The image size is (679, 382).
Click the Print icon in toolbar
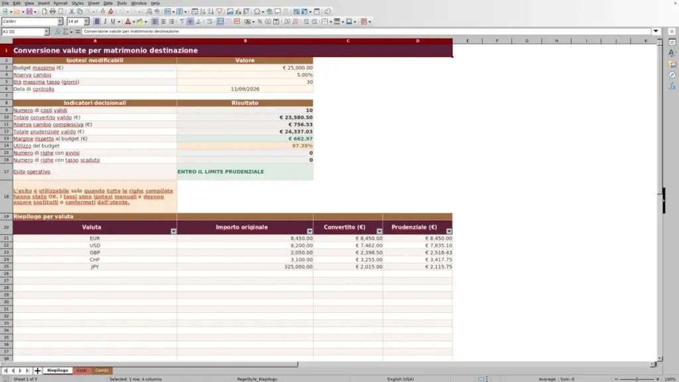tap(53, 11)
